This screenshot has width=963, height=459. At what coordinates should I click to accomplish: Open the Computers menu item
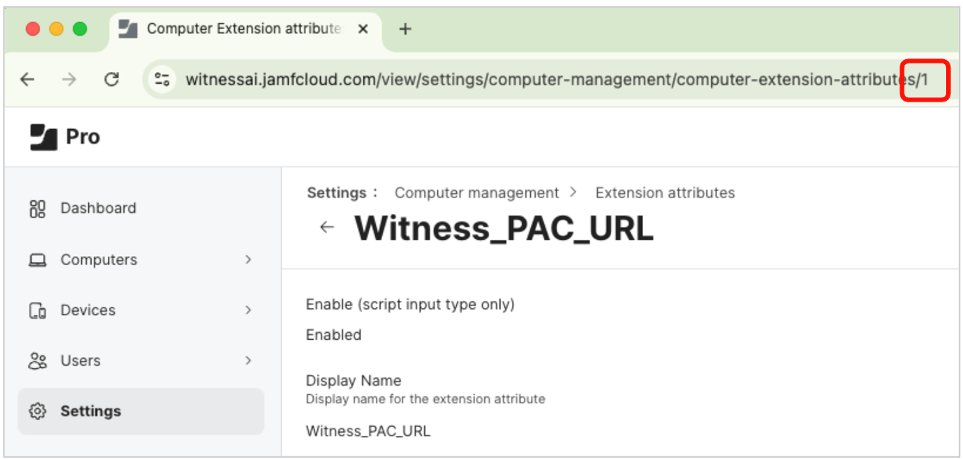pos(140,259)
